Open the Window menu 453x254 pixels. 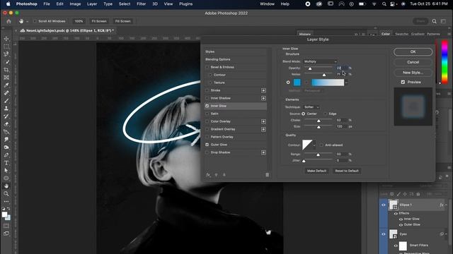267,4
